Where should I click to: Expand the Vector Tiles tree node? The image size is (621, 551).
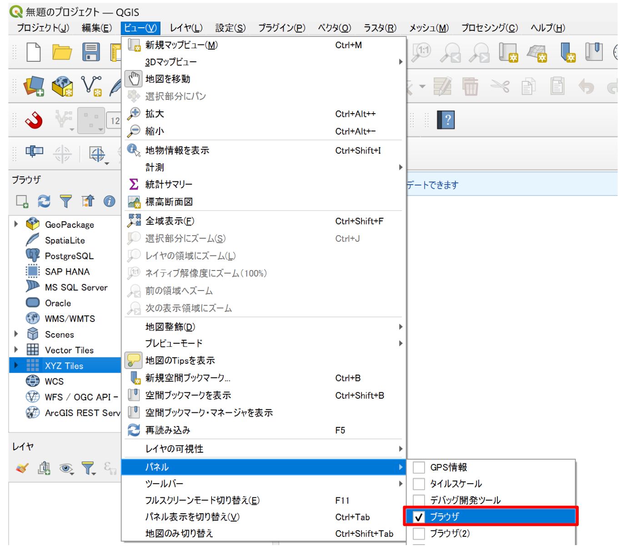click(x=16, y=350)
